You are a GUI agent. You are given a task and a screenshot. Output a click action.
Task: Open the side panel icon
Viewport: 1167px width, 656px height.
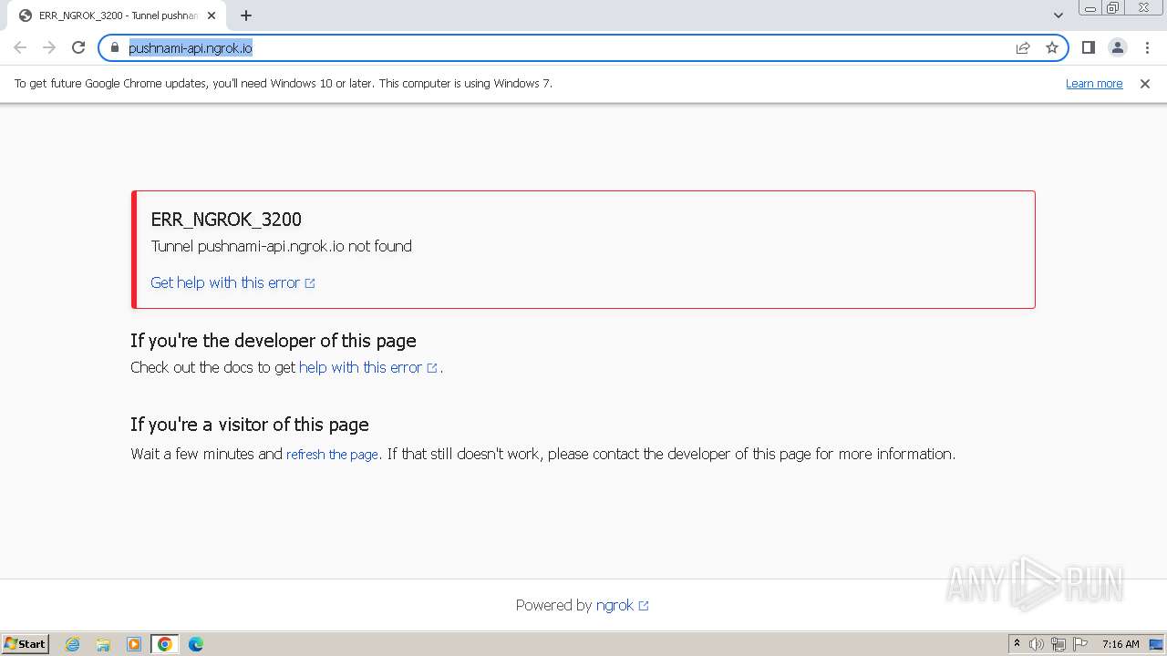[1088, 47]
